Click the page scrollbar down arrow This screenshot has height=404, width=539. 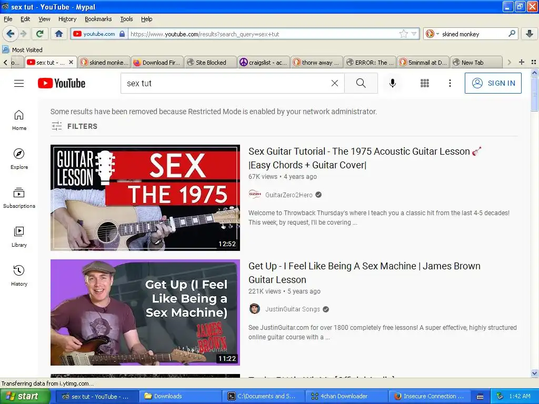click(x=534, y=373)
